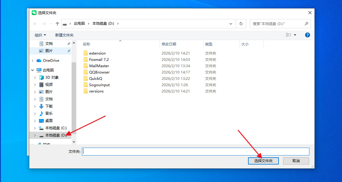Image resolution: width=342 pixels, height=182 pixels.
Task: Click the back navigation arrow
Action: tap(35, 24)
